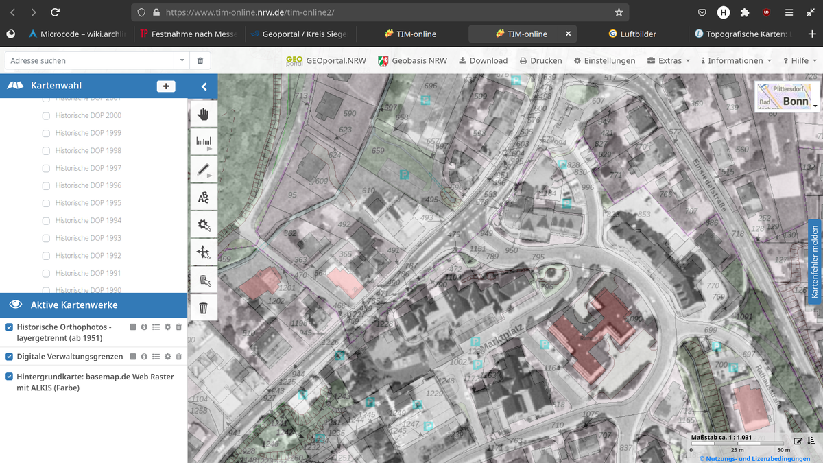This screenshot has width=823, height=463.
Task: Enable Historische DOP 1999 layer
Action: point(46,133)
